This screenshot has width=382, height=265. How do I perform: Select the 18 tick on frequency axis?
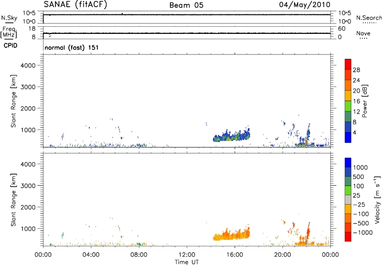tap(32, 29)
